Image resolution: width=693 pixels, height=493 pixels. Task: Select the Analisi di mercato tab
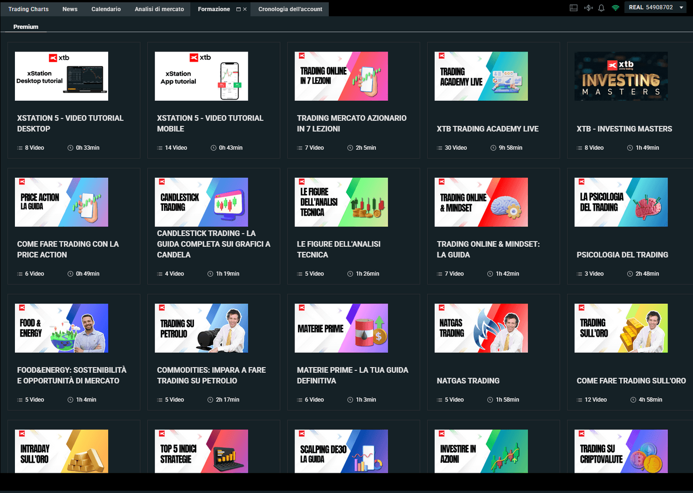pyautogui.click(x=159, y=9)
